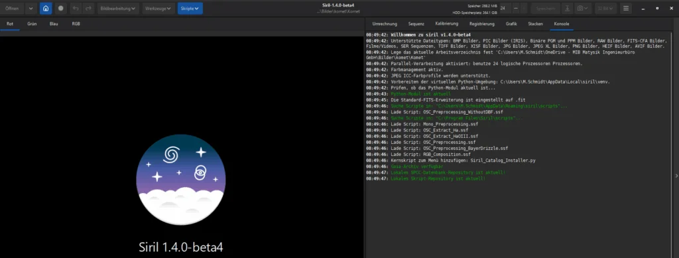Collapse the right panel using edge arrow
Screen dimensions: 679x258
tap(676, 176)
